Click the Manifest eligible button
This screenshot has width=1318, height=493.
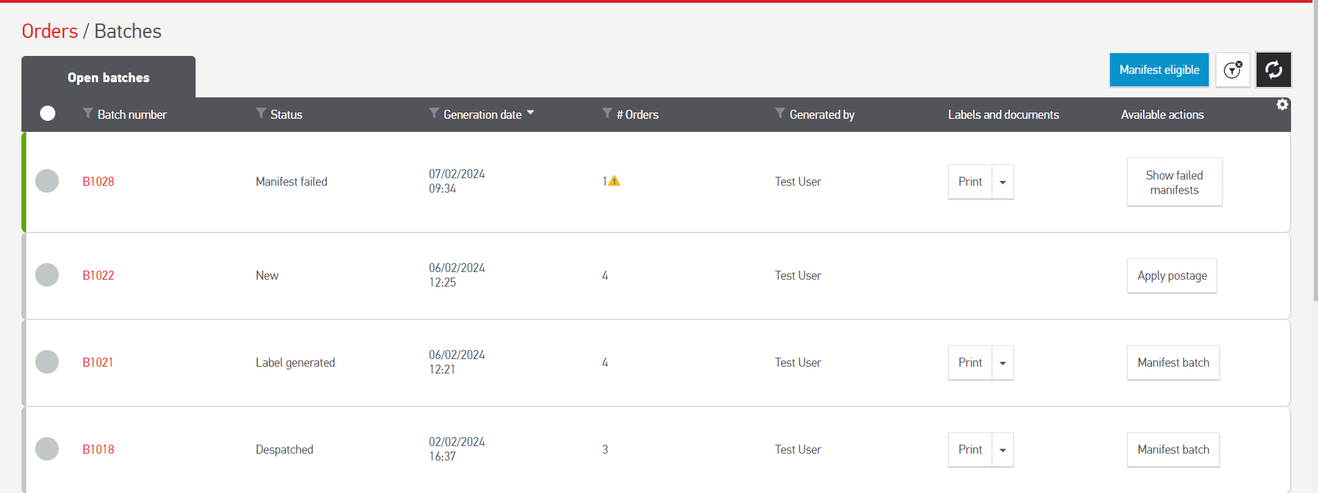(x=1159, y=70)
